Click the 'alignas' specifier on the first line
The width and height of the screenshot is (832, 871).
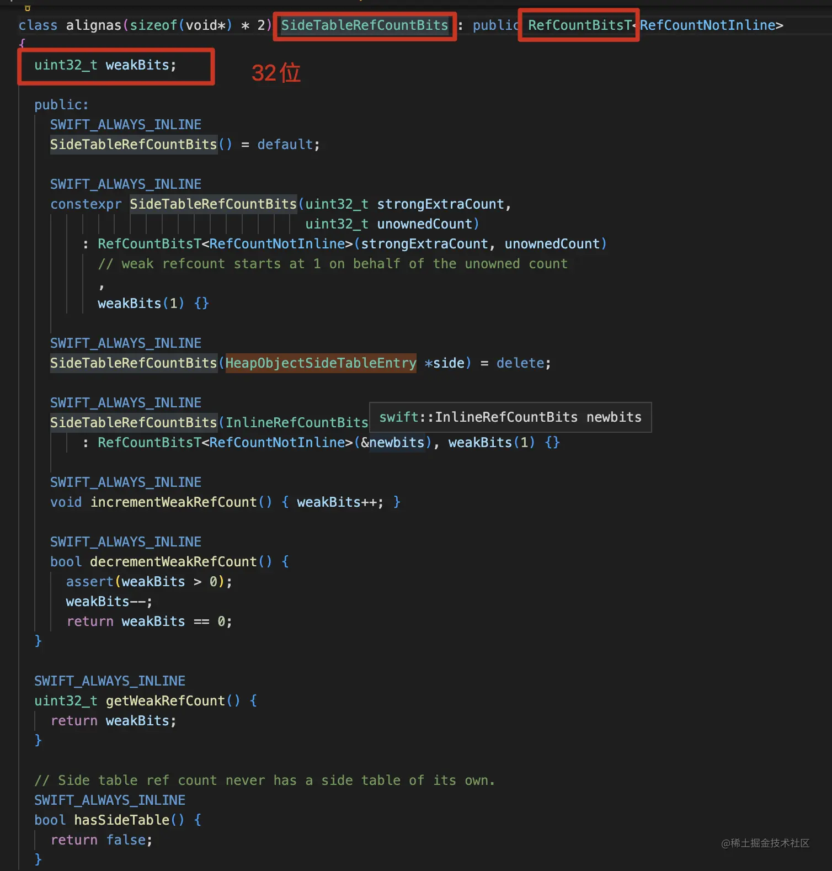[x=94, y=25]
